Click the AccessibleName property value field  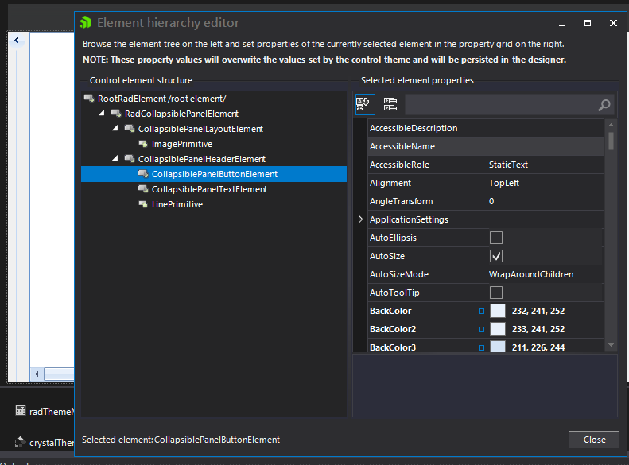coord(546,146)
